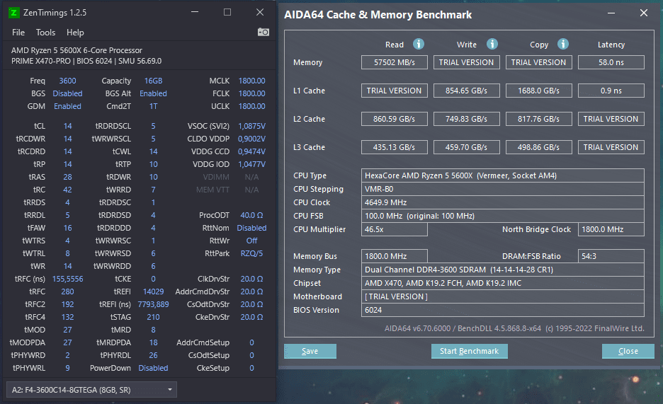
Task: Click the Freq value 3600 in ZenTimings
Action: click(68, 81)
